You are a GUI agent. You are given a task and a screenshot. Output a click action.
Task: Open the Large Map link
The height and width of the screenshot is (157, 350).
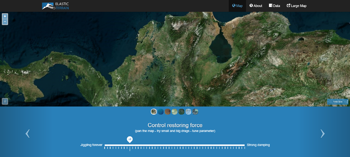point(297,6)
